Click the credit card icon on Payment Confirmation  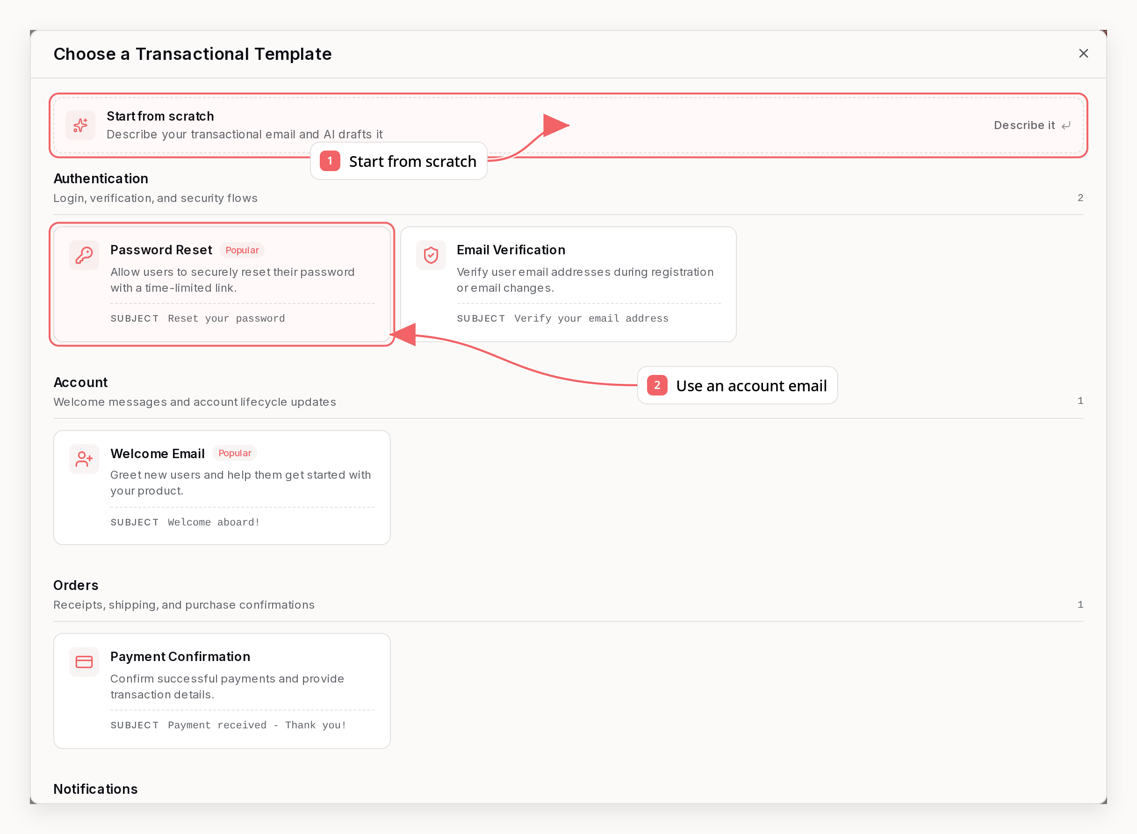pos(84,662)
